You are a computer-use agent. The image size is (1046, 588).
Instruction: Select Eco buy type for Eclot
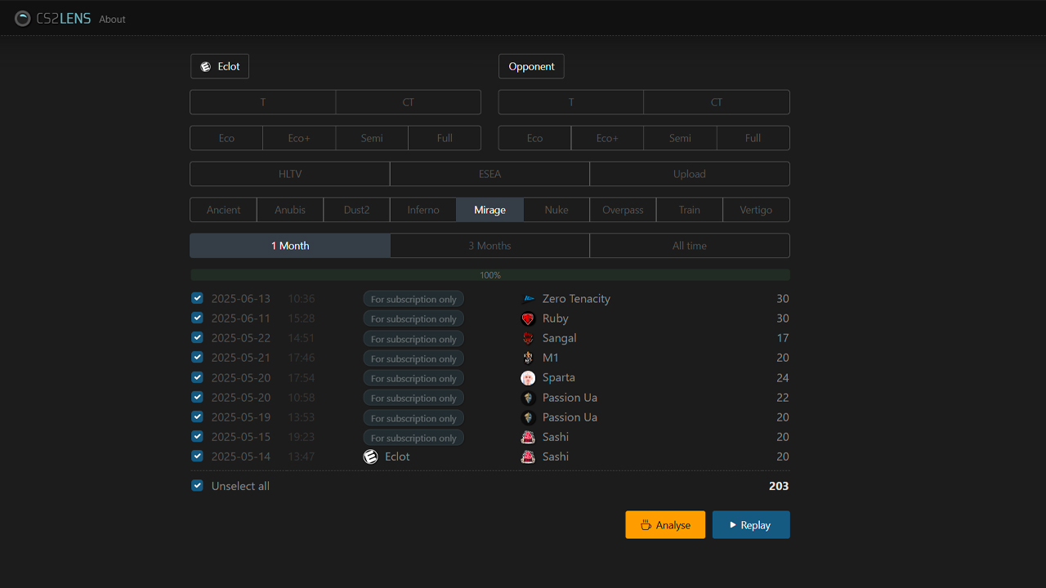[226, 138]
